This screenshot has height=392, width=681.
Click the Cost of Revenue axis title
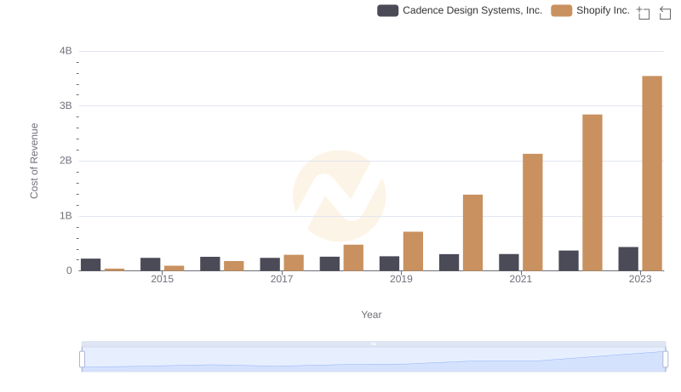click(34, 161)
